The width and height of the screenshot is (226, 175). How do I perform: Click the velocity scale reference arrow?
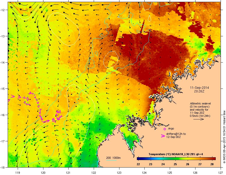(x=199, y=119)
